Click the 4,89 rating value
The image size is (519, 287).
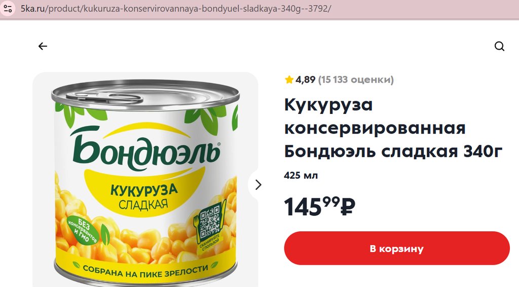coord(305,79)
